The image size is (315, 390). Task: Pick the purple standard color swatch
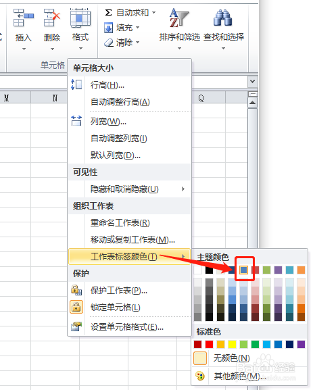[x=301, y=345]
